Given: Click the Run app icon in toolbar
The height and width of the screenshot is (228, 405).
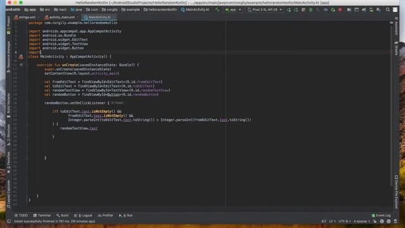Looking at the screenshot, I should 289,10.
